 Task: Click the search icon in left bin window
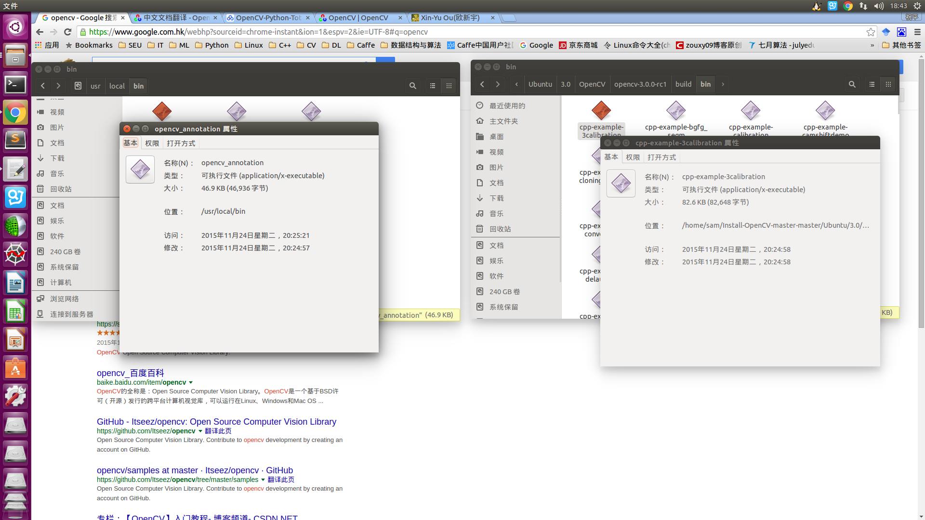[413, 86]
